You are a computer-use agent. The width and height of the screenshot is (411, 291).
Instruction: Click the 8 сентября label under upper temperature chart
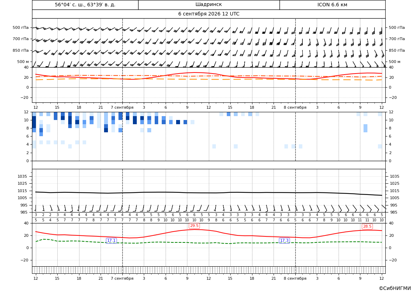(x=295, y=107)
